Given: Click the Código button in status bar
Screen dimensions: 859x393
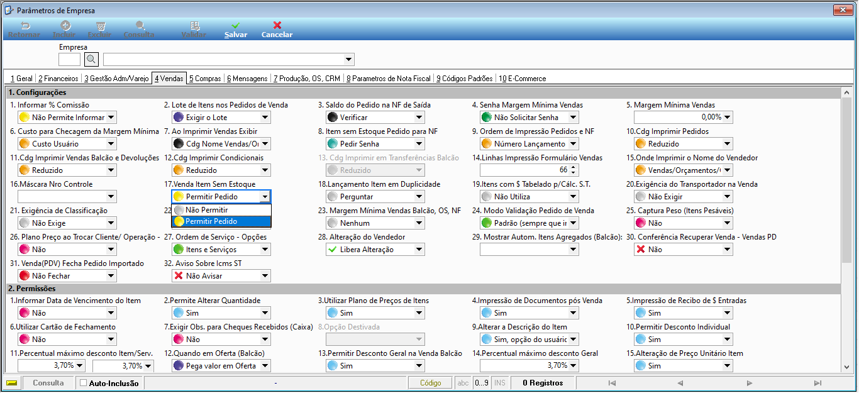Looking at the screenshot, I should coord(431,383).
